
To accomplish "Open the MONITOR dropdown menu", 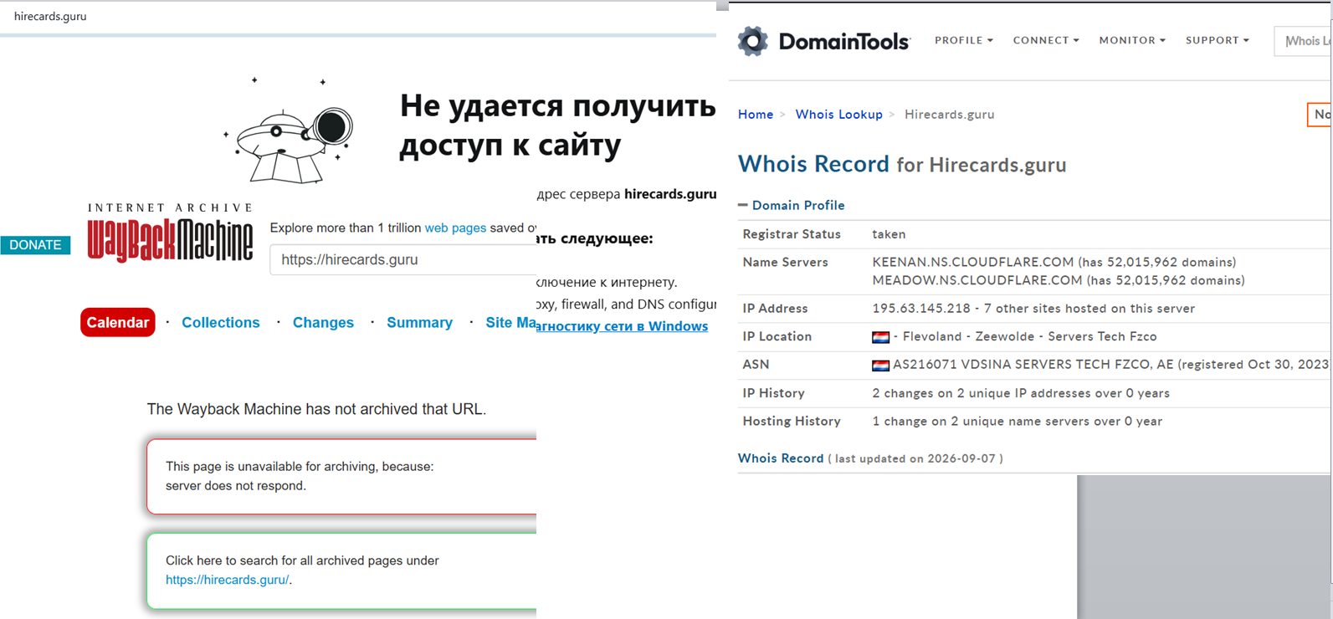I will 1132,40.
